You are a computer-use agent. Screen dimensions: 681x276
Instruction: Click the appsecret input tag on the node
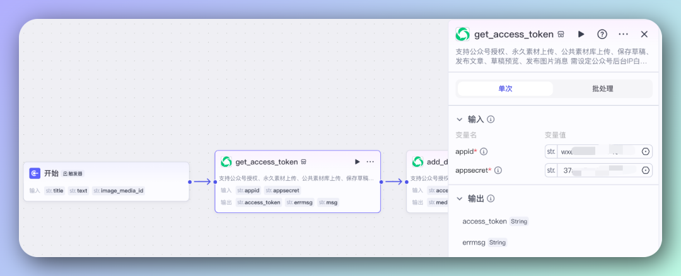282,190
